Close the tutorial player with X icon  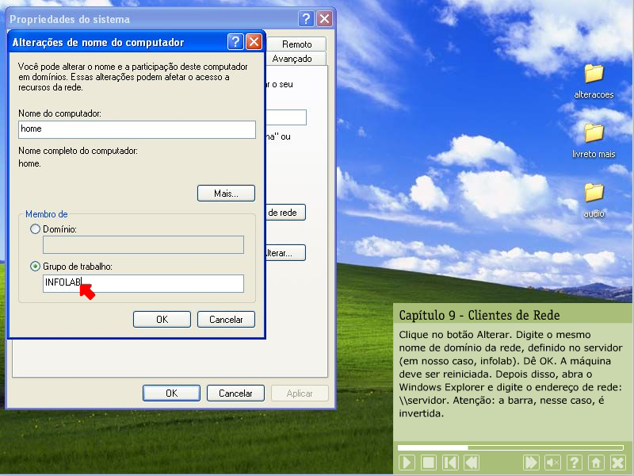click(x=618, y=463)
